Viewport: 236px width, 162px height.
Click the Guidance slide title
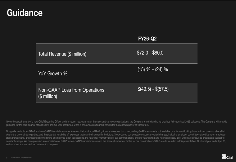[25, 13]
